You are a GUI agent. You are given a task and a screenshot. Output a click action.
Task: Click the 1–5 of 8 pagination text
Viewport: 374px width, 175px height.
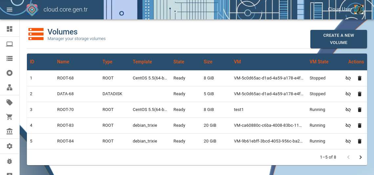point(328,157)
